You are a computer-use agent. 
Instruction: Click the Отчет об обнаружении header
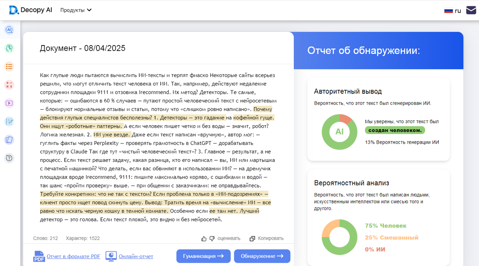click(364, 51)
